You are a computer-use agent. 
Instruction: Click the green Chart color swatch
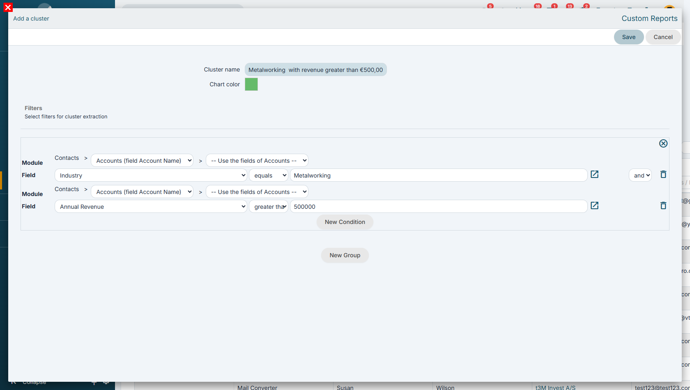pos(251,84)
